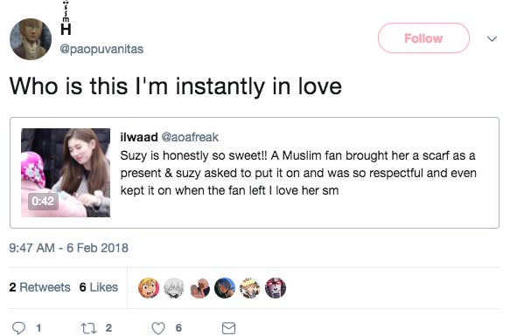Open the blonde spiky-haired liker avatar
The width and height of the screenshot is (517, 336).
250,288
